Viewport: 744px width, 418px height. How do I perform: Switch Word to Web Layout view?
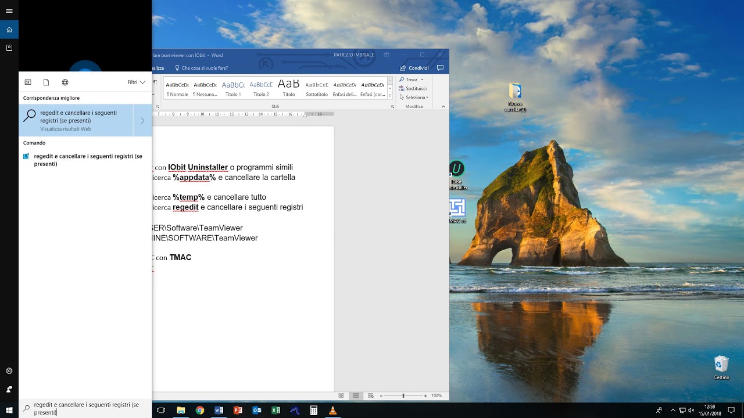(370, 396)
